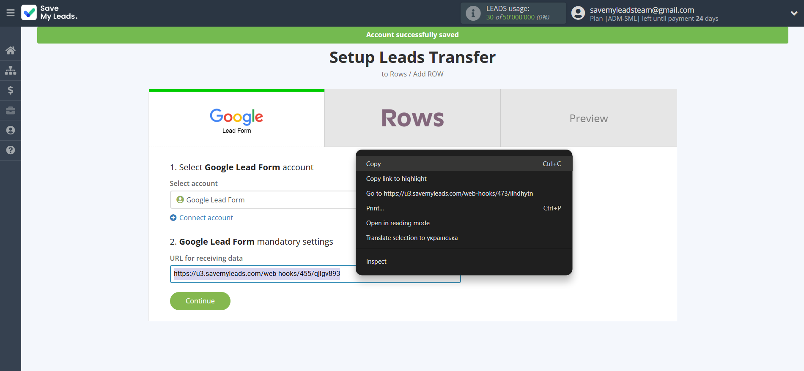Open the user profile icon in sidebar
The width and height of the screenshot is (804, 371).
click(11, 130)
